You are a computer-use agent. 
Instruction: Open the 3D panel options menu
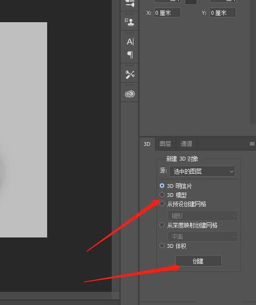(252, 144)
